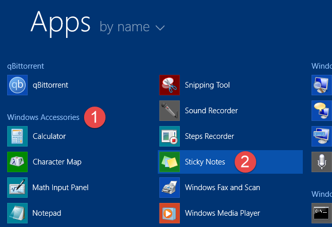The width and height of the screenshot is (332, 227).
Task: Open the on-screen keyboard monitor icon
Action: [x=322, y=136]
